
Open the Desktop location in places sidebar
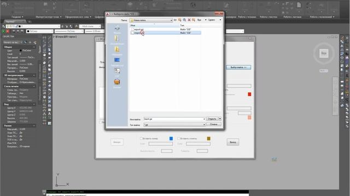pos(117,62)
